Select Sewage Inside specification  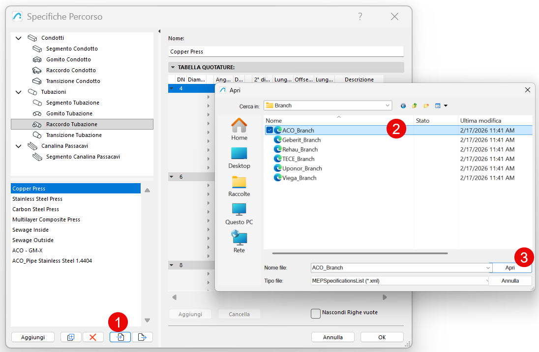point(76,230)
